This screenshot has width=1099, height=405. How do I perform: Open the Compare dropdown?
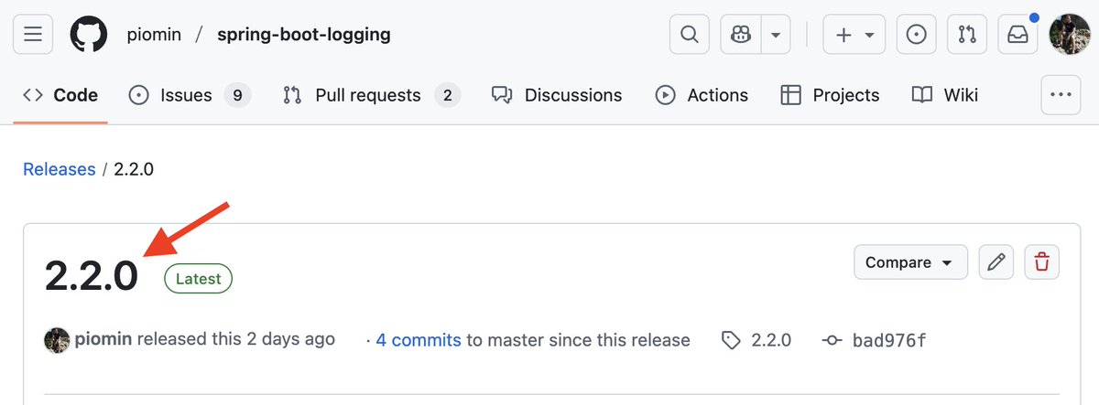point(910,262)
